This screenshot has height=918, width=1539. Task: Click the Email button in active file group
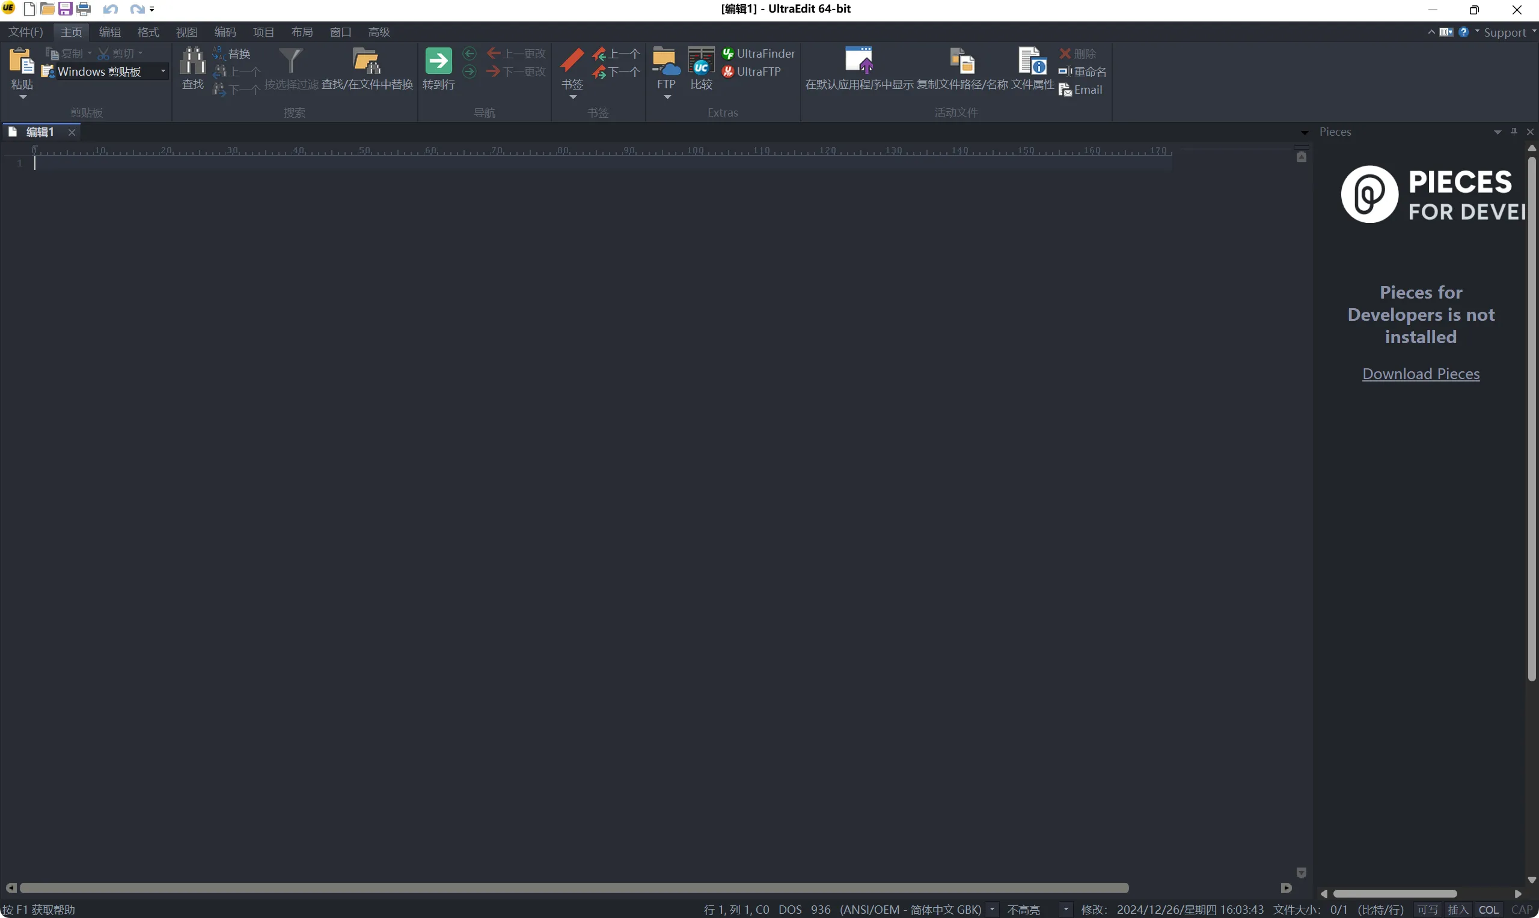[x=1080, y=90]
